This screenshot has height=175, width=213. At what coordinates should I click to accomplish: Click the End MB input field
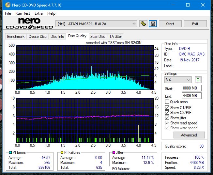pyautogui.click(x=192, y=96)
